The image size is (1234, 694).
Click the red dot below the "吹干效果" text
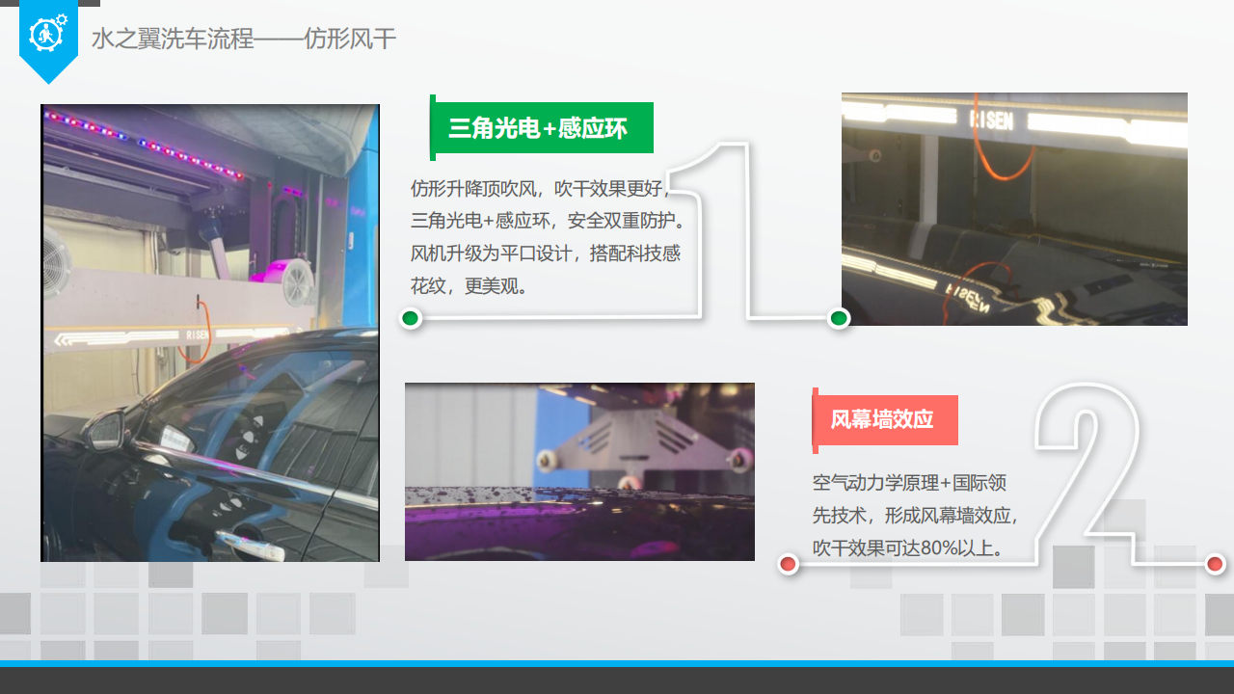[x=789, y=564]
